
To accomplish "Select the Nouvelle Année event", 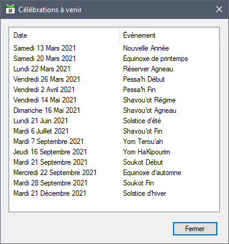I will (146, 48).
